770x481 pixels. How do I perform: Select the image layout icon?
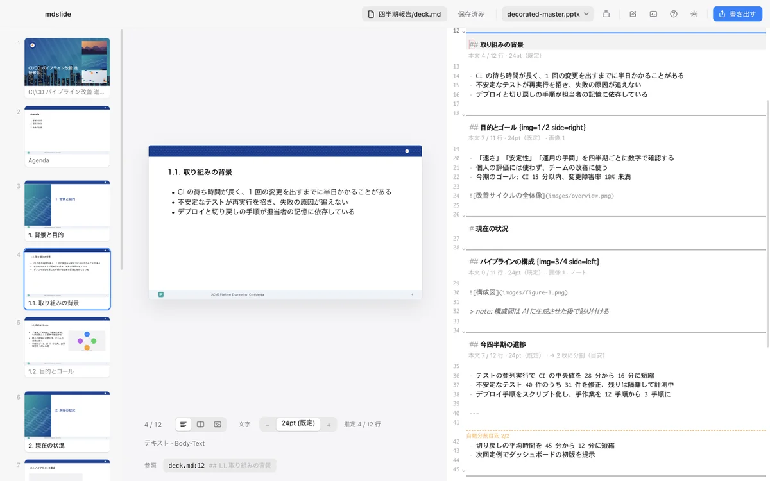coord(218,425)
